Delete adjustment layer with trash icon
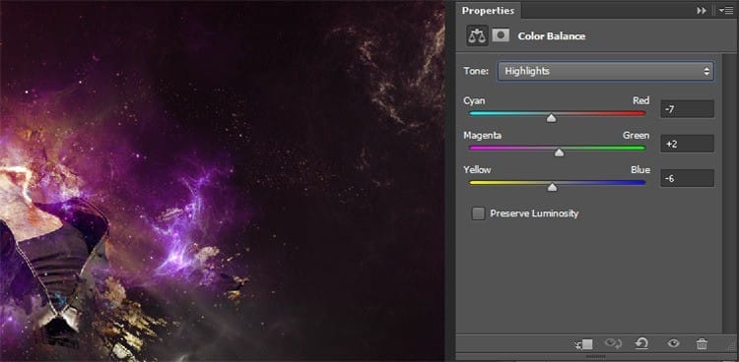739x362 pixels. point(702,343)
